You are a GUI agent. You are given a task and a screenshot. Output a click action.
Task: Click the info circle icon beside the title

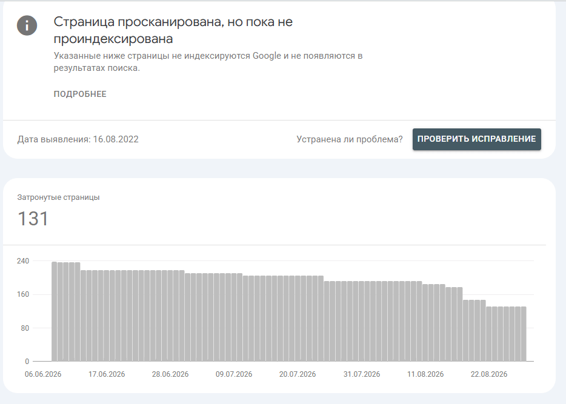point(27,25)
